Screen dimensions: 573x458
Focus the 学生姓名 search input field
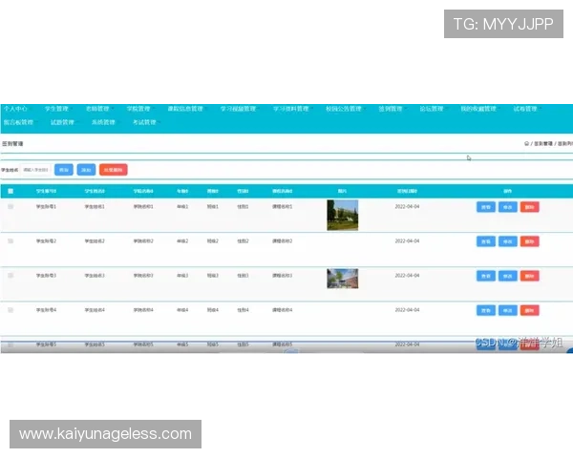36,169
